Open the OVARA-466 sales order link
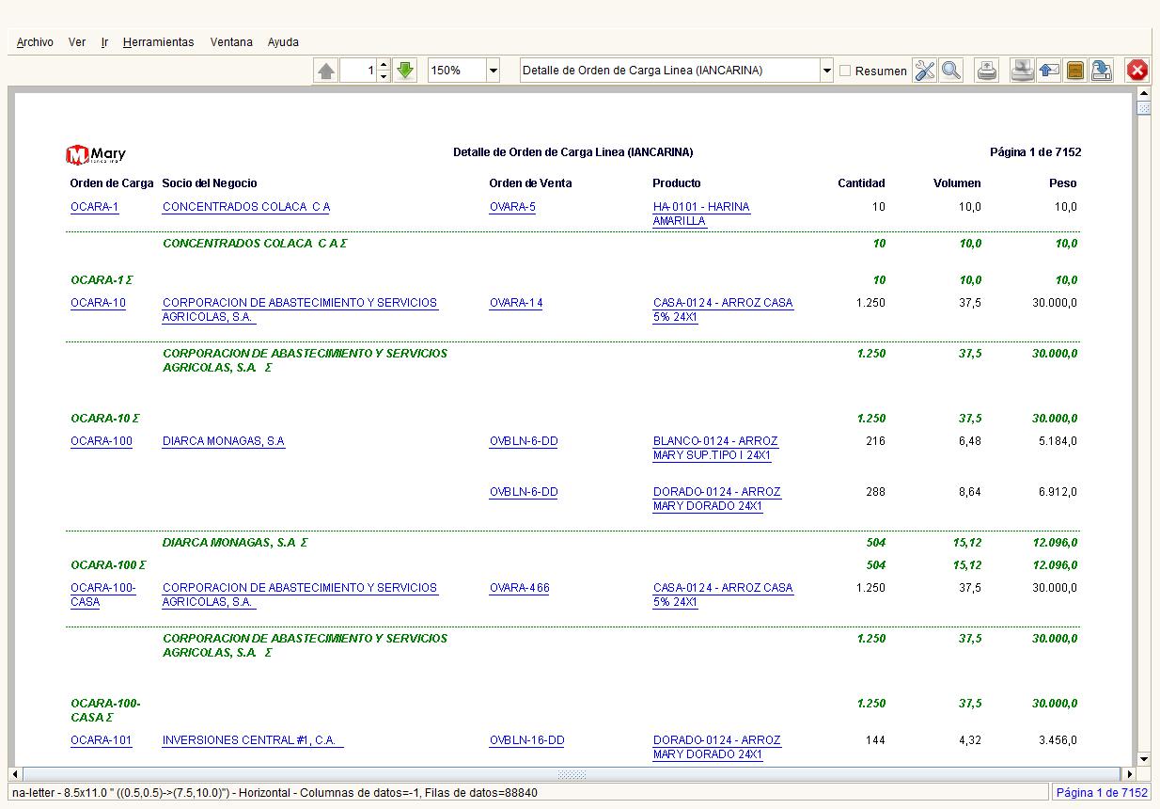Viewport: 1160px width, 809px height. 520,588
